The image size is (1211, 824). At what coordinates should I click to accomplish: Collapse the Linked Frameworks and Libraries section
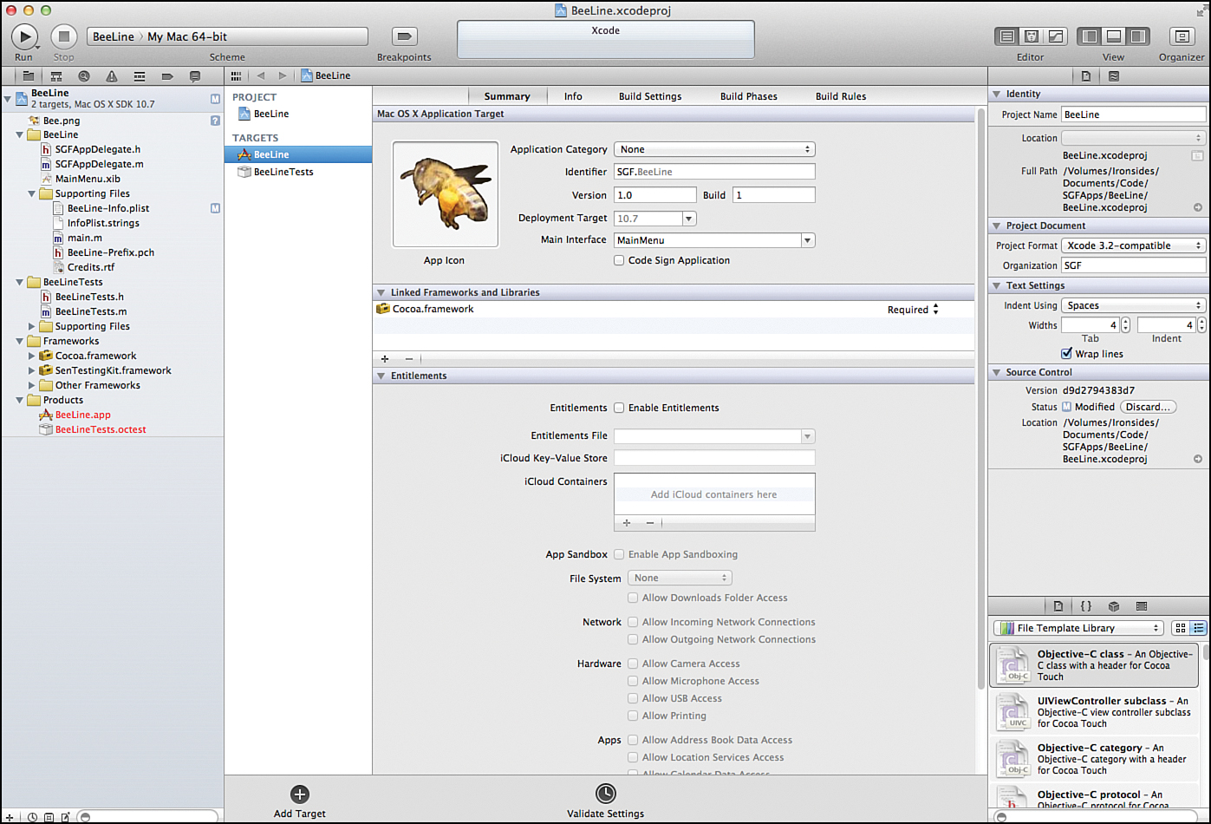[x=381, y=292]
